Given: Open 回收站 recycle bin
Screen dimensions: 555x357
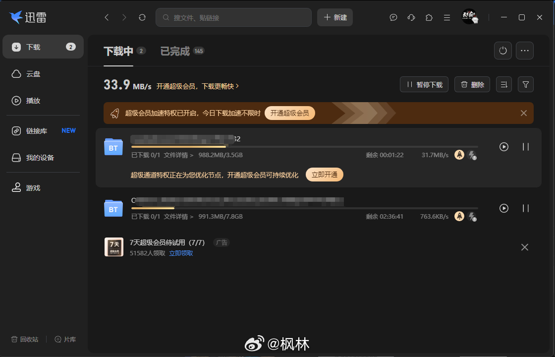Looking at the screenshot, I should (25, 339).
